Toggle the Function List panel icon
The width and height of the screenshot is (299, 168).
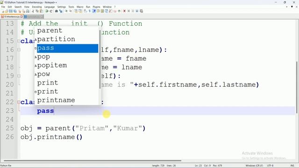(x=111, y=11)
